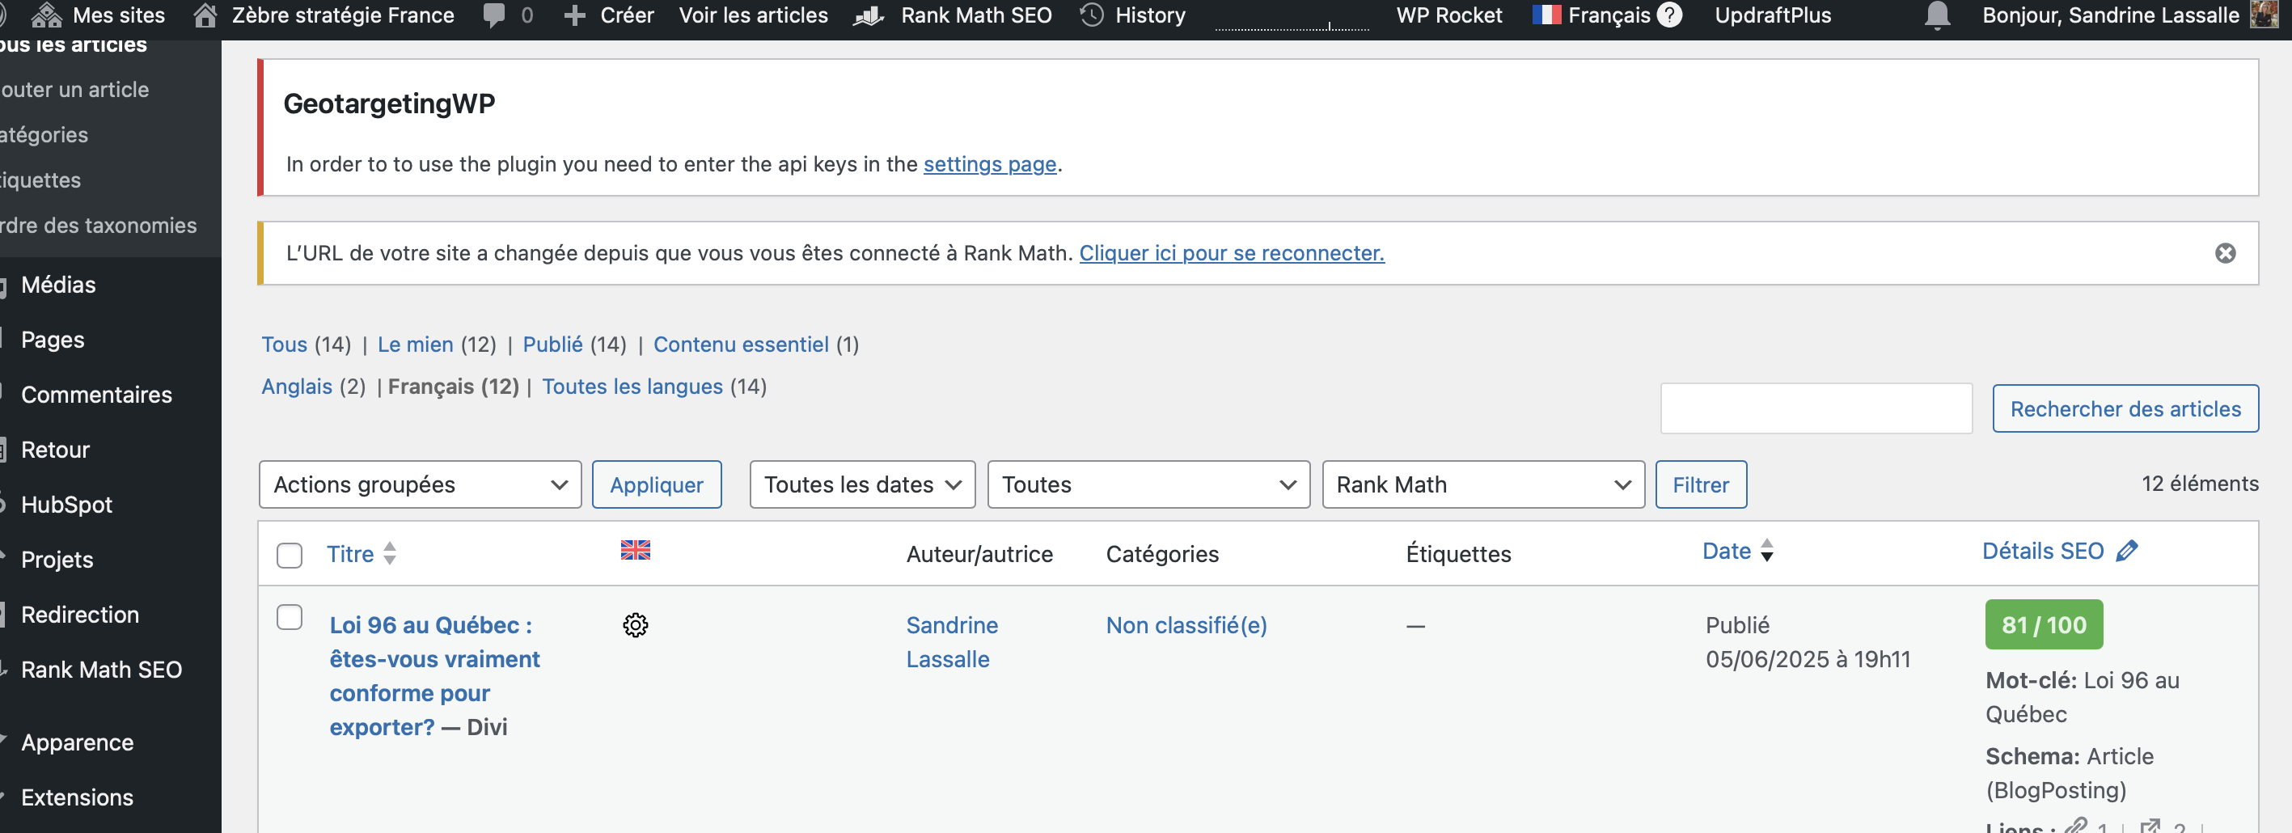Viewport: 2292px width, 833px height.
Task: Open the Actions groupées dropdown
Action: [420, 485]
